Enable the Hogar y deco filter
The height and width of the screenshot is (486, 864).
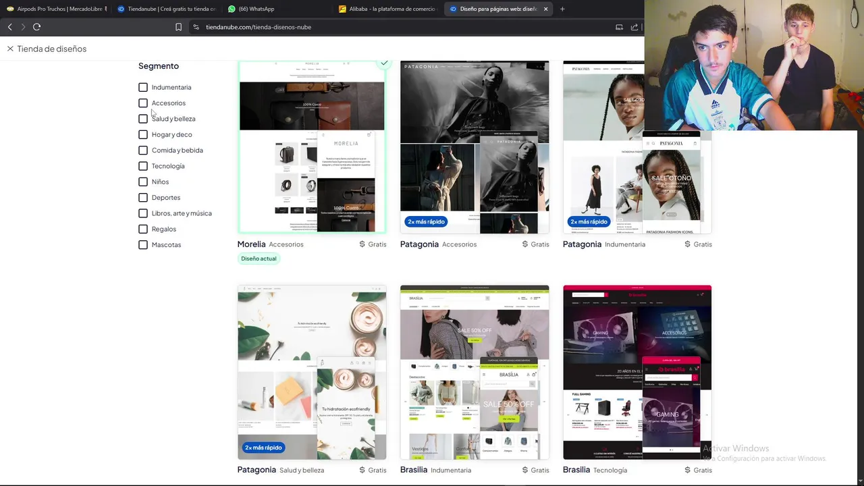click(143, 134)
